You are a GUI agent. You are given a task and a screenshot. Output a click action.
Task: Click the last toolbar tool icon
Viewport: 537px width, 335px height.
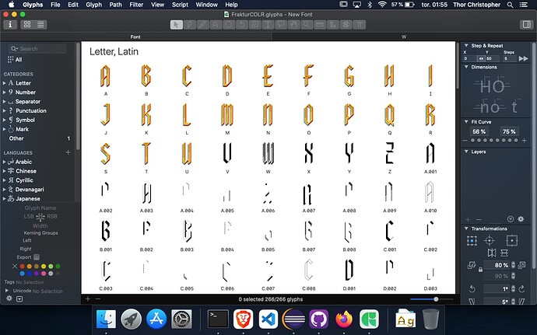tap(360, 25)
